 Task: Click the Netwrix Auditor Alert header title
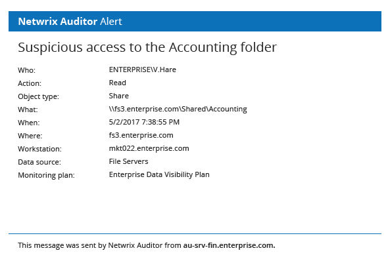click(70, 22)
